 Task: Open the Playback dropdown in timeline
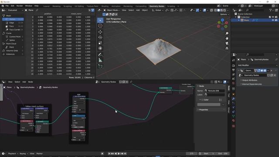point(13,154)
